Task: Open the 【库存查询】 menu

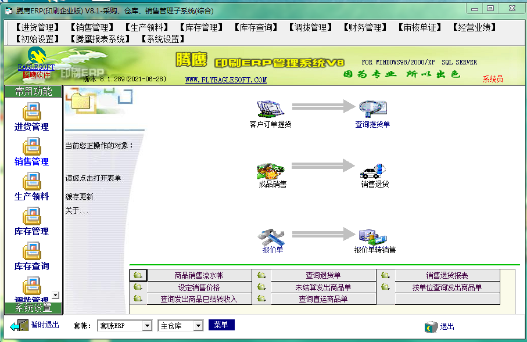Action: (256, 27)
